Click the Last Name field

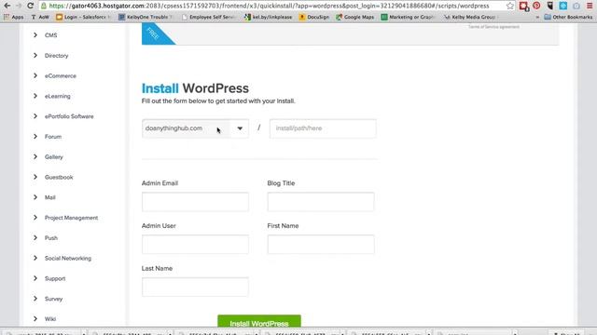click(195, 287)
